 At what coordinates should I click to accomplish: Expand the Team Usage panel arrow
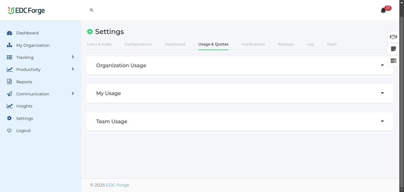[x=382, y=121]
